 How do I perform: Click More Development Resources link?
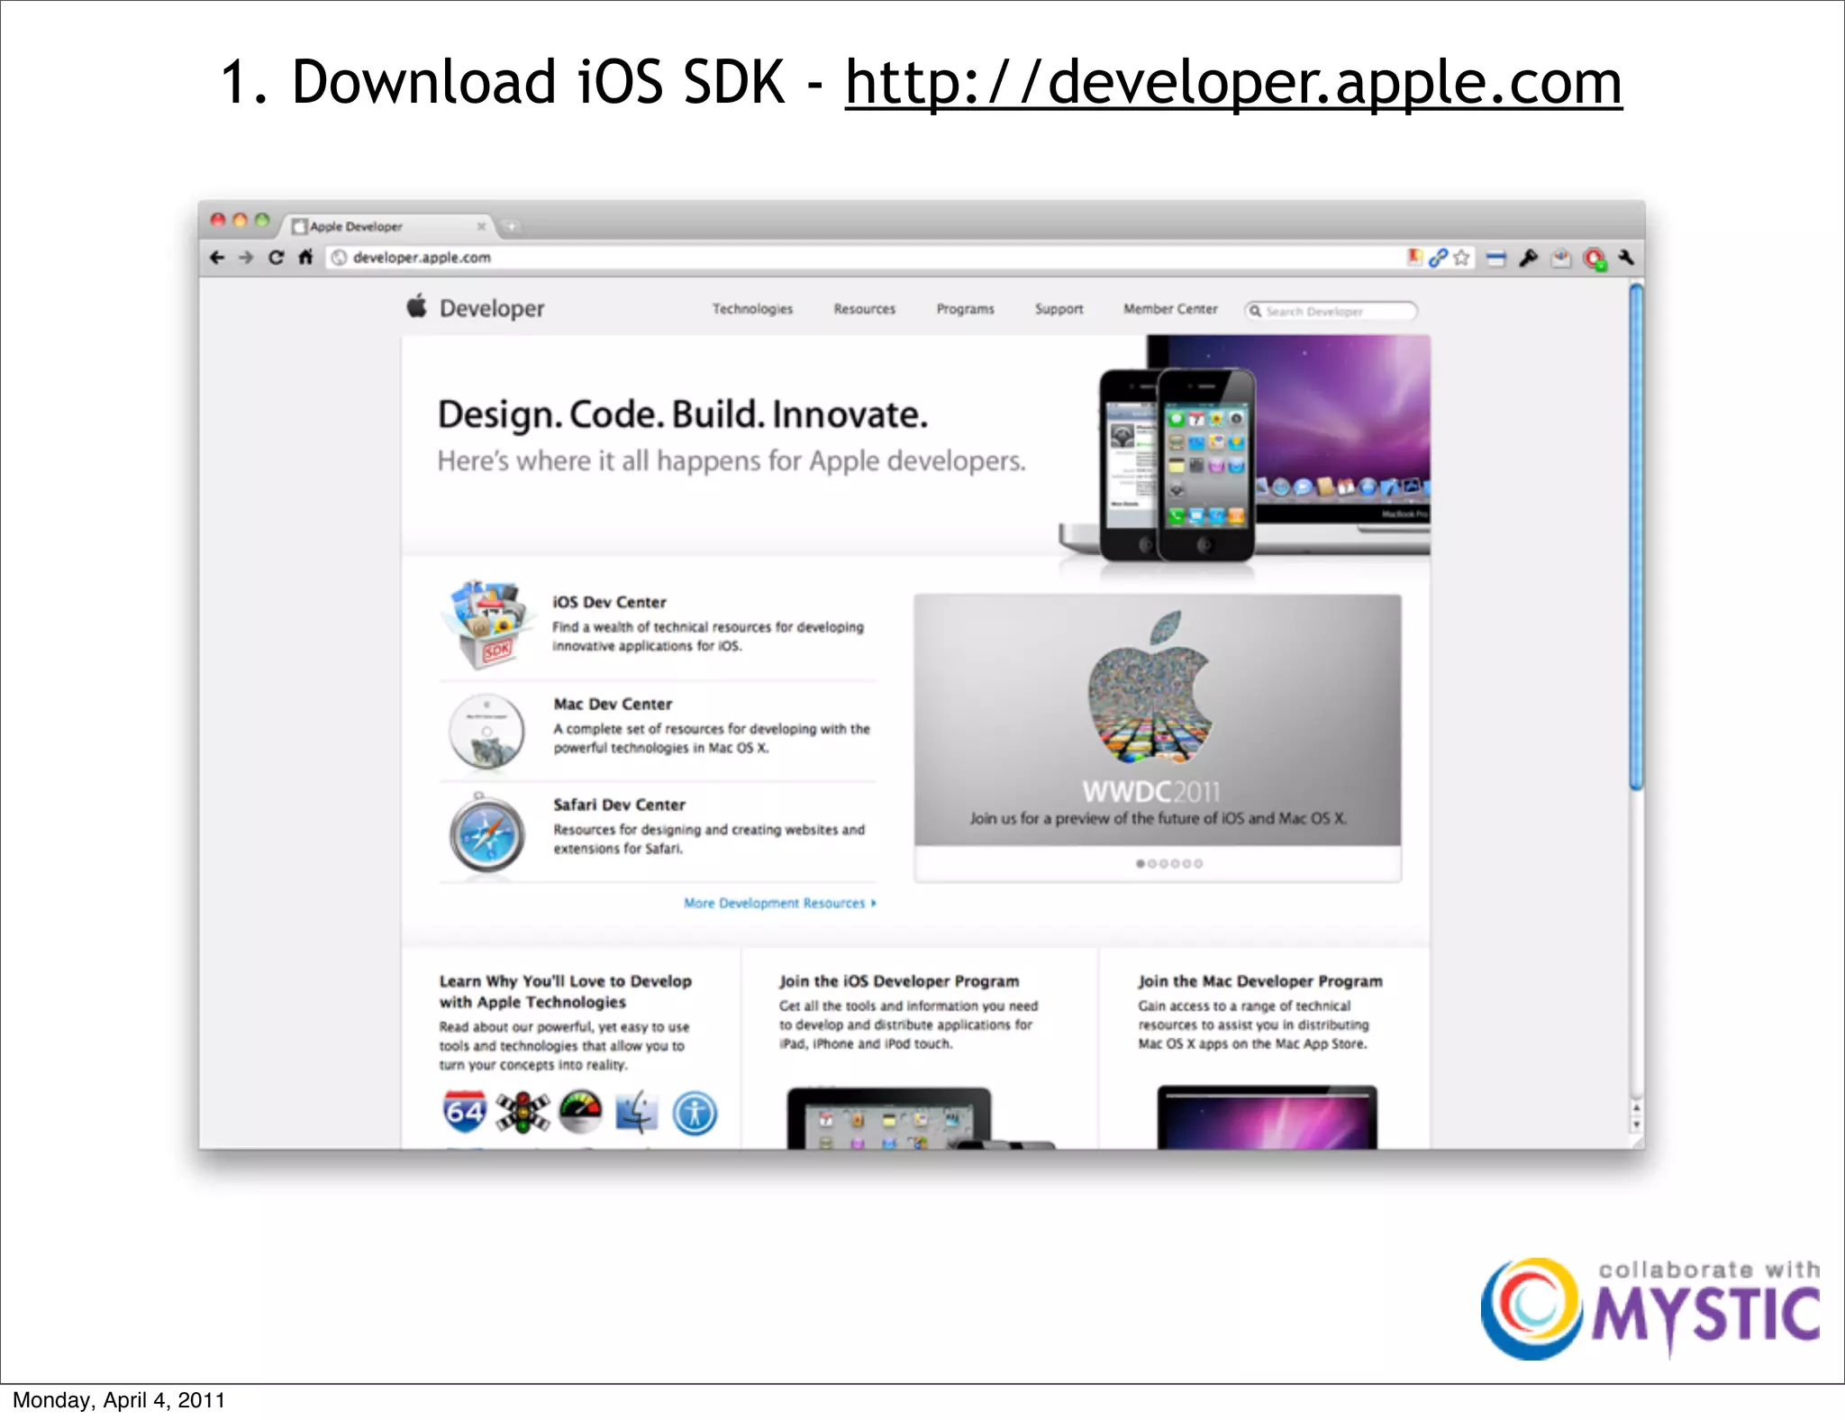point(779,903)
